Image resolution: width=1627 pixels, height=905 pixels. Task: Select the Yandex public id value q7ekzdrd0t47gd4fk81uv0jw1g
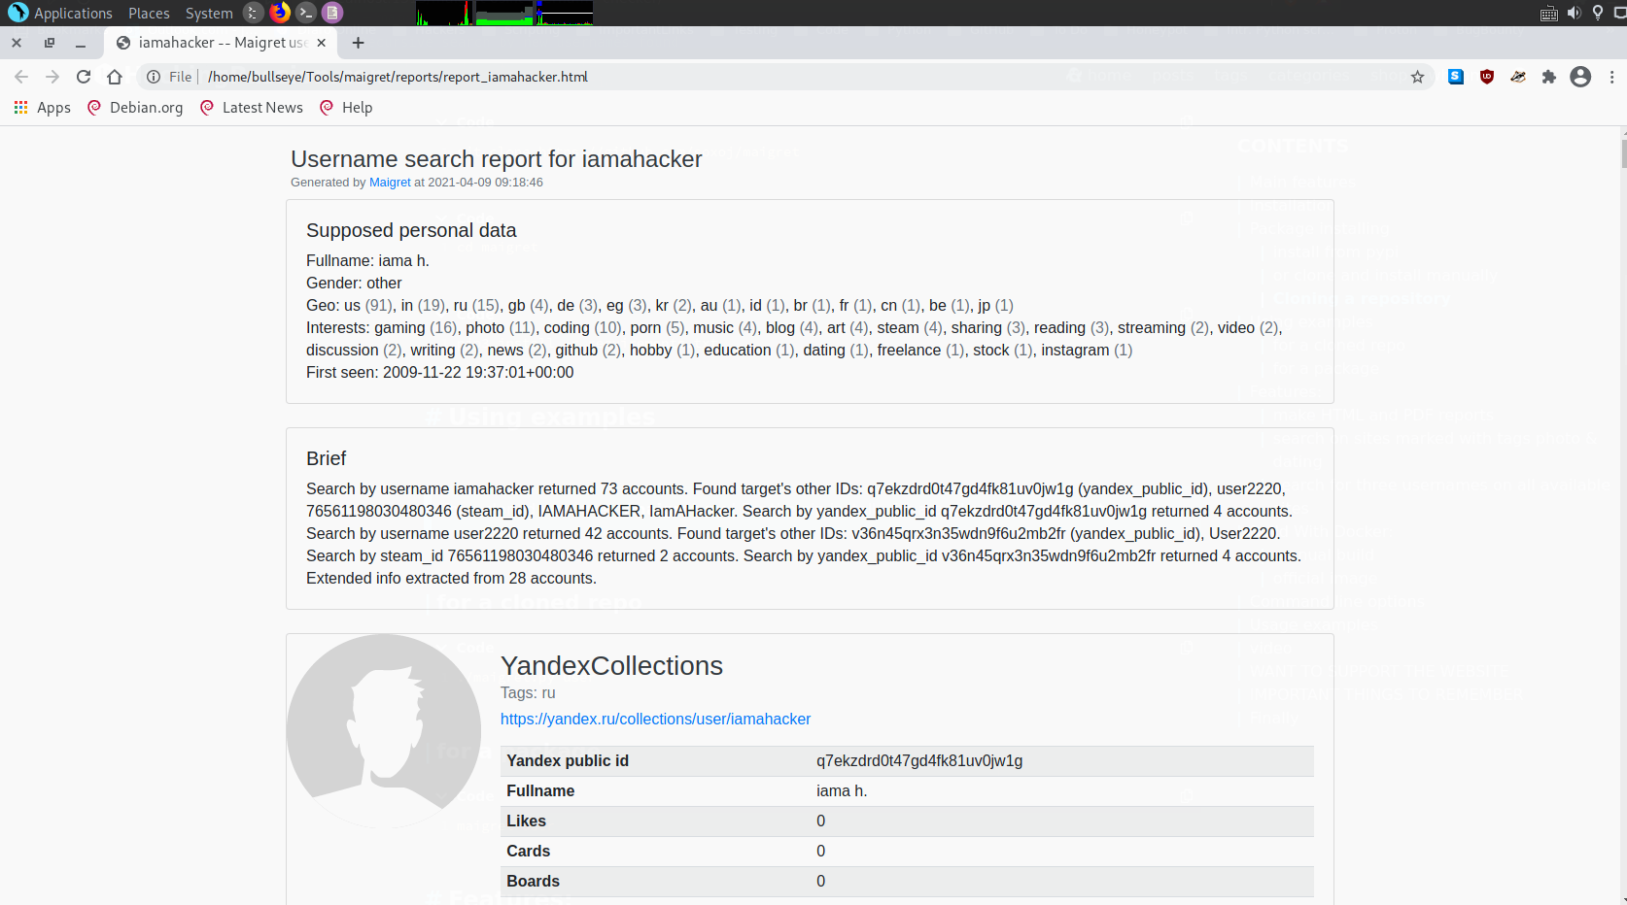(x=919, y=760)
